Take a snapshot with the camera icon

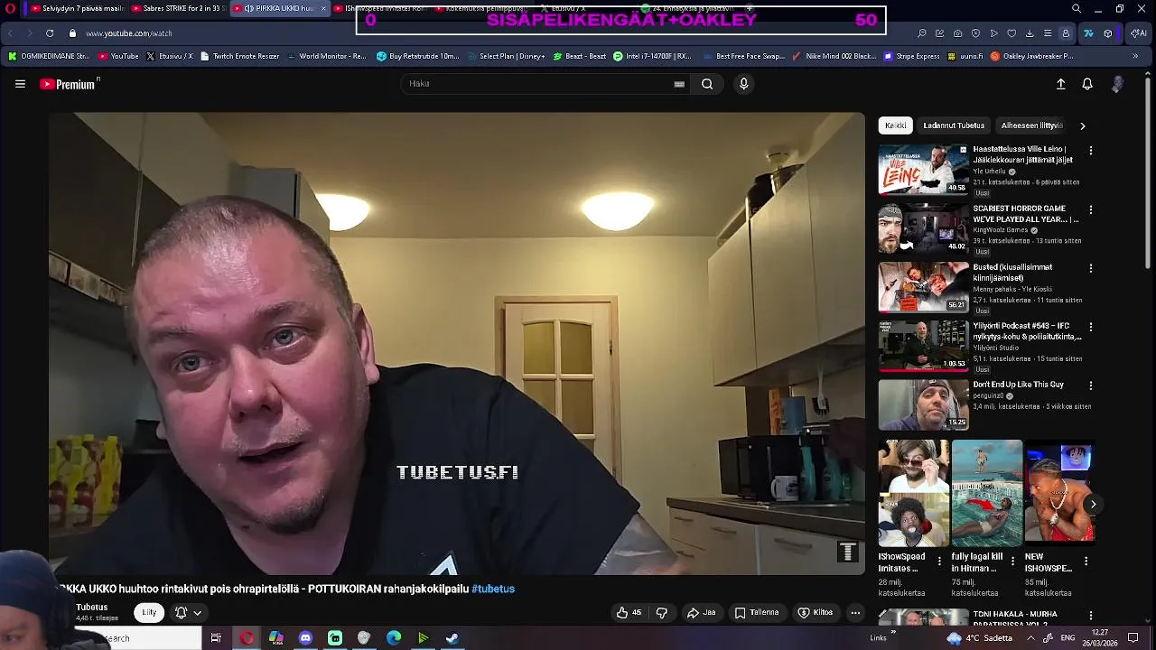click(x=958, y=33)
